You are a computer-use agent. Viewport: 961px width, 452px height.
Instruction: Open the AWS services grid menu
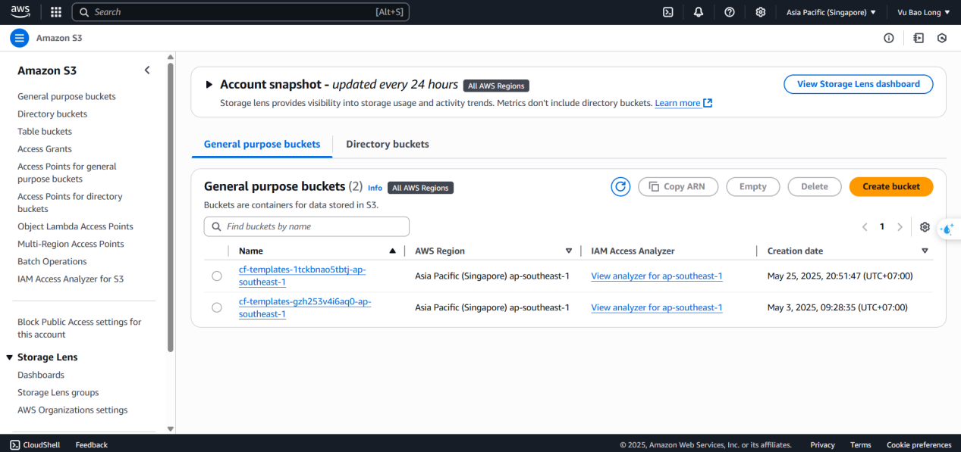coord(55,12)
